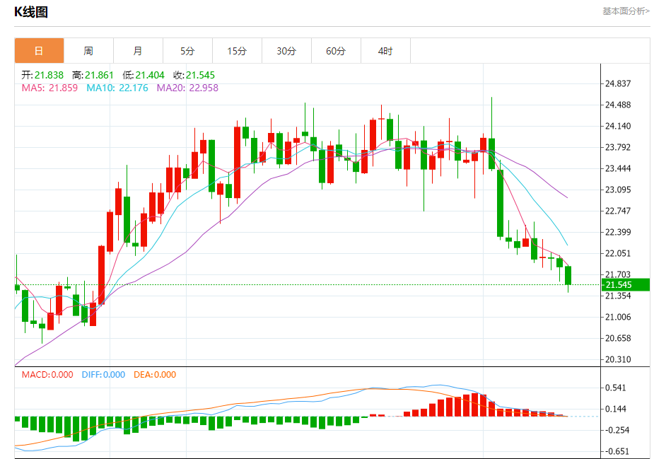Click the 20.658 price axis label
This screenshot has width=654, height=459.
coord(618,338)
